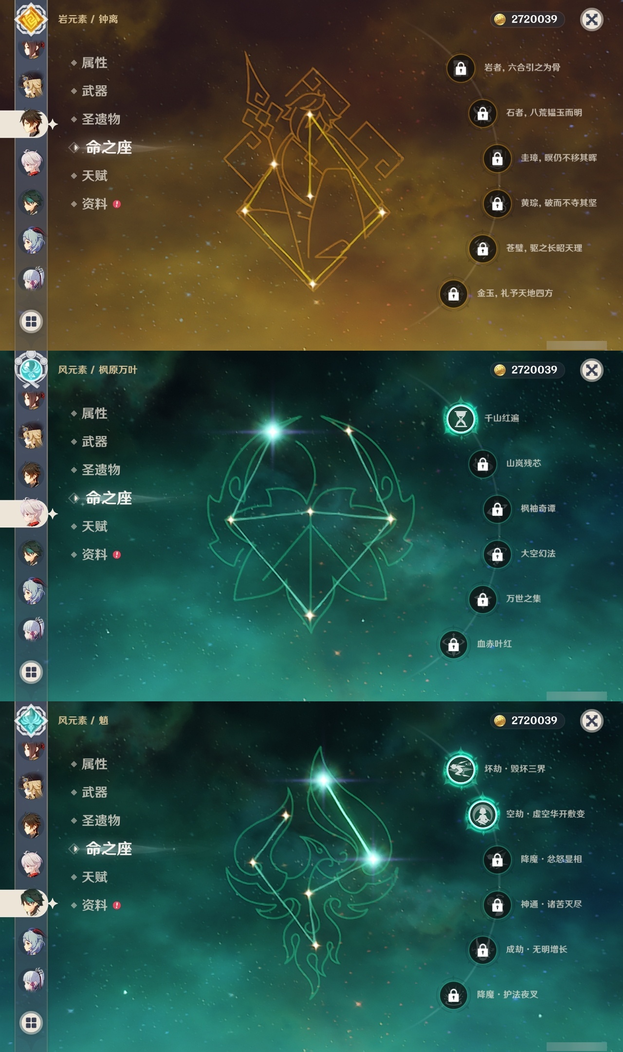Select Zhongli avatar in bottom panel sidebar
The height and width of the screenshot is (1052, 623).
click(32, 825)
